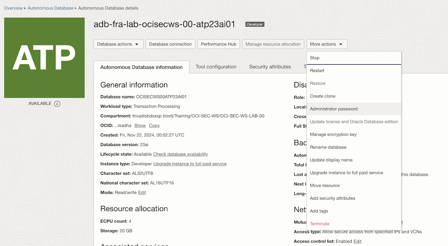This screenshot has height=246, width=448.
Task: Open the Administrator password option
Action: click(x=353, y=109)
